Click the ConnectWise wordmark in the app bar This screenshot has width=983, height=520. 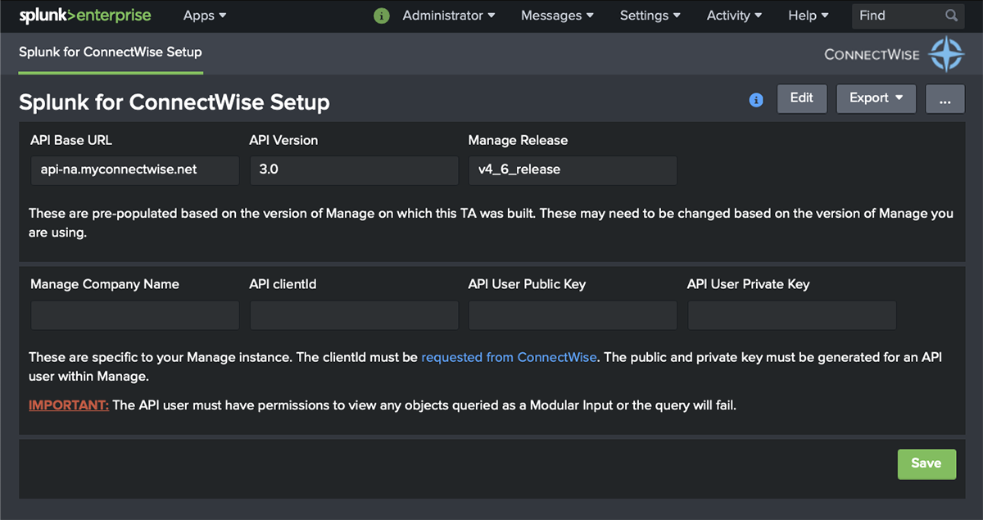872,54
